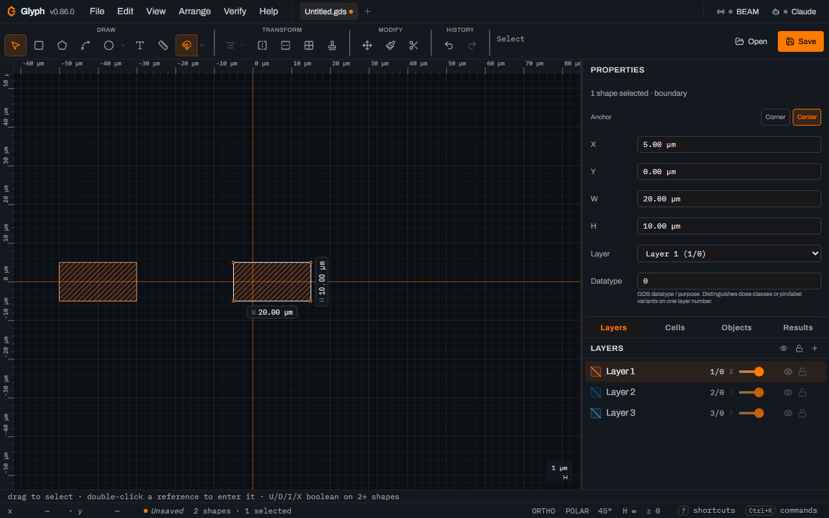
Task: Click the Layer 2 opacity slider
Action: pos(751,392)
